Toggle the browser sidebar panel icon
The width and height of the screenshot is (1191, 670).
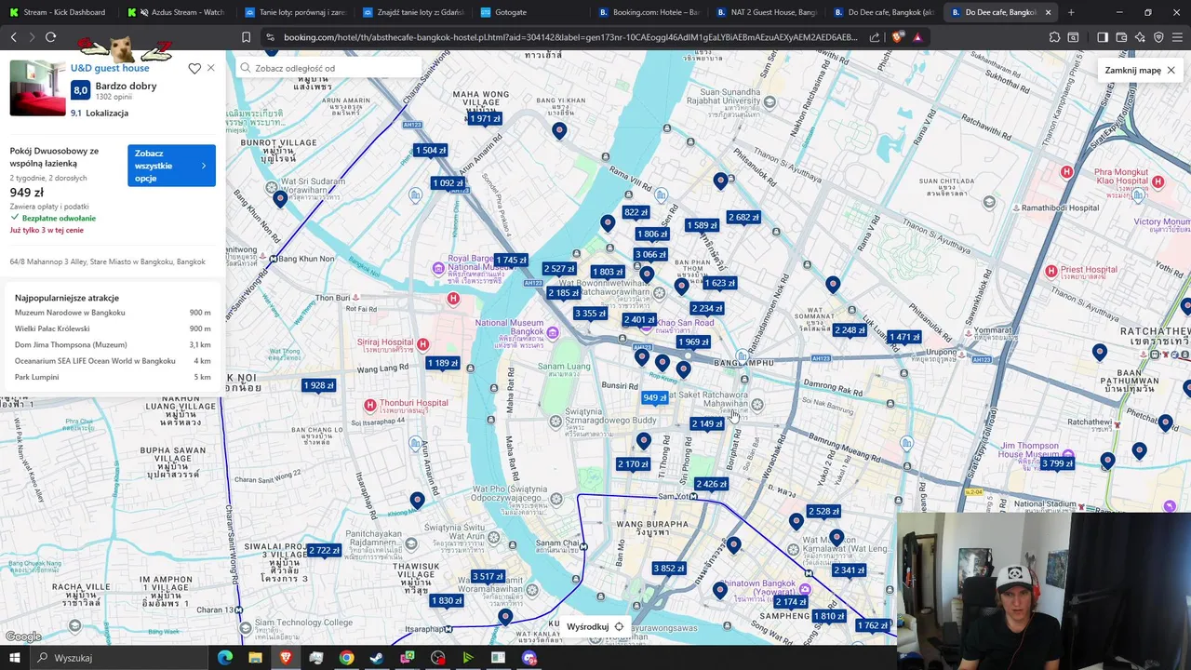pyautogui.click(x=1103, y=37)
